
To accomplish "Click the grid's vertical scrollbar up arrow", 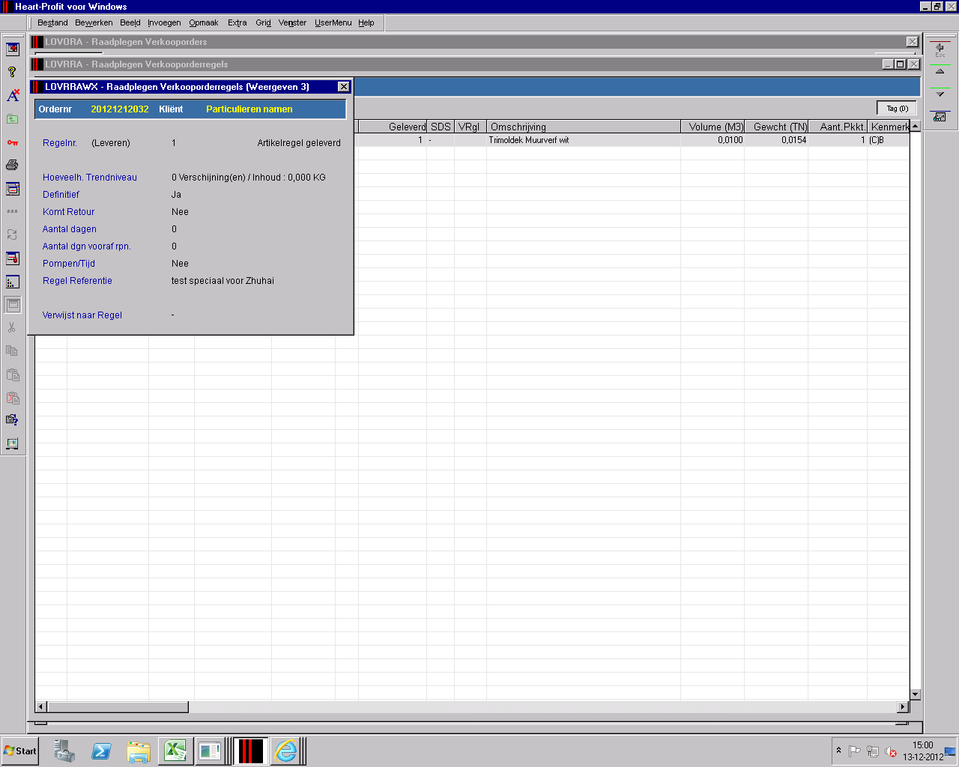I will tap(915, 126).
